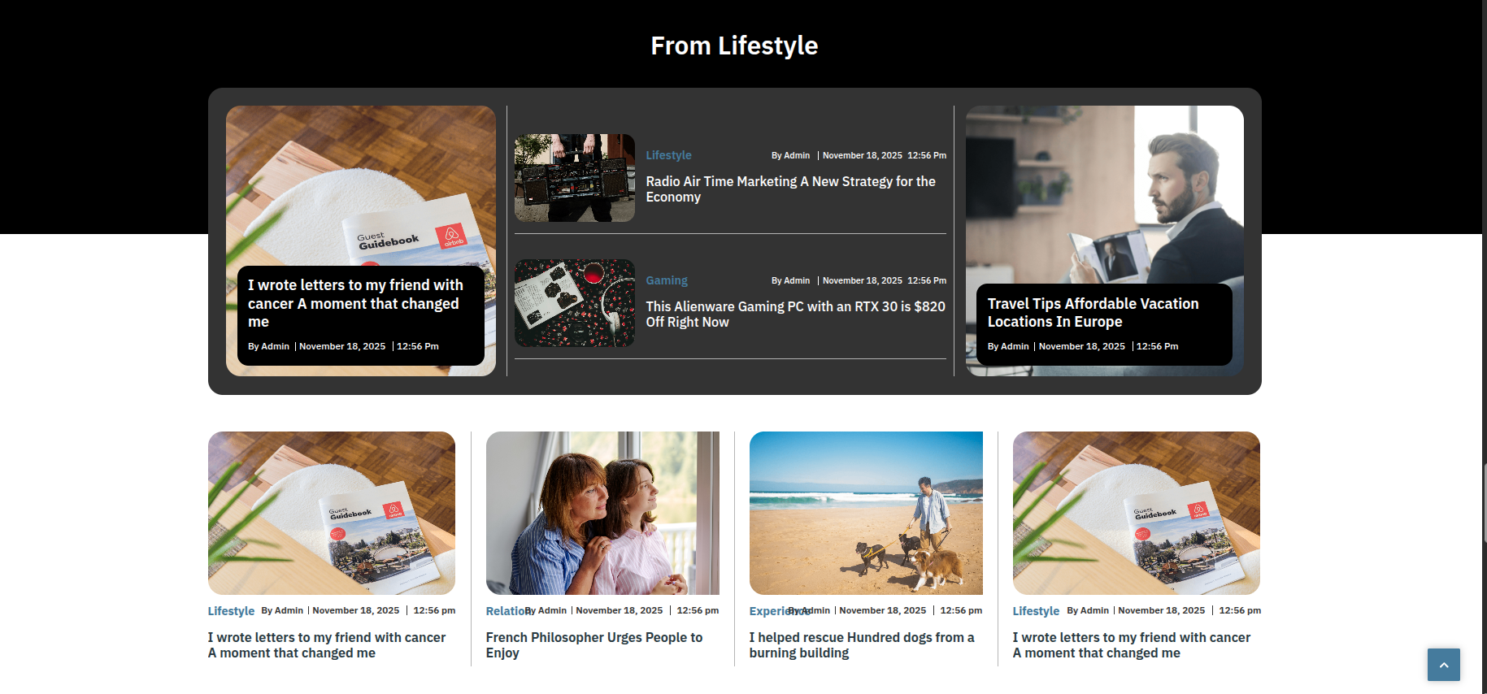This screenshot has height=694, width=1487.
Task: Click the scroll-to-top arrow button
Action: tap(1443, 665)
